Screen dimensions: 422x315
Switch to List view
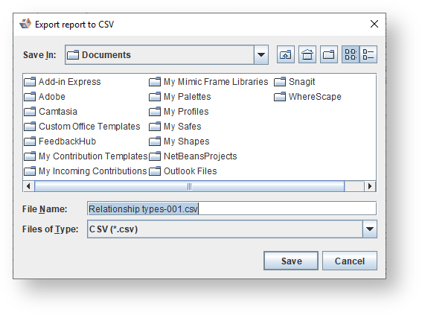pyautogui.click(x=351, y=54)
